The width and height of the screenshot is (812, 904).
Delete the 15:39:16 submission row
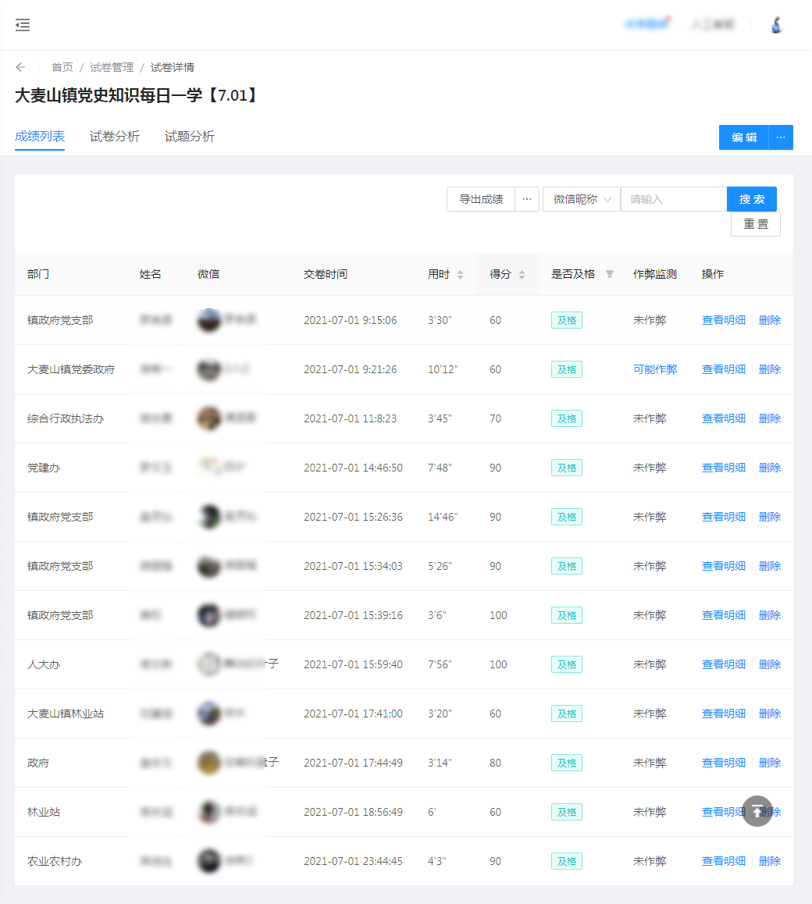[x=770, y=615]
